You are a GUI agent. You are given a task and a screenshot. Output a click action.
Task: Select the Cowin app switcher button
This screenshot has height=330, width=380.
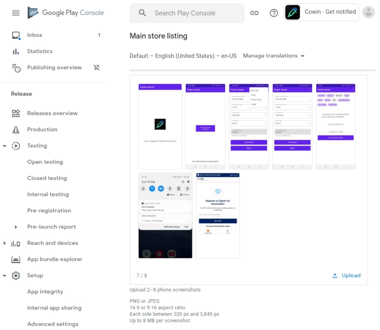click(x=322, y=12)
